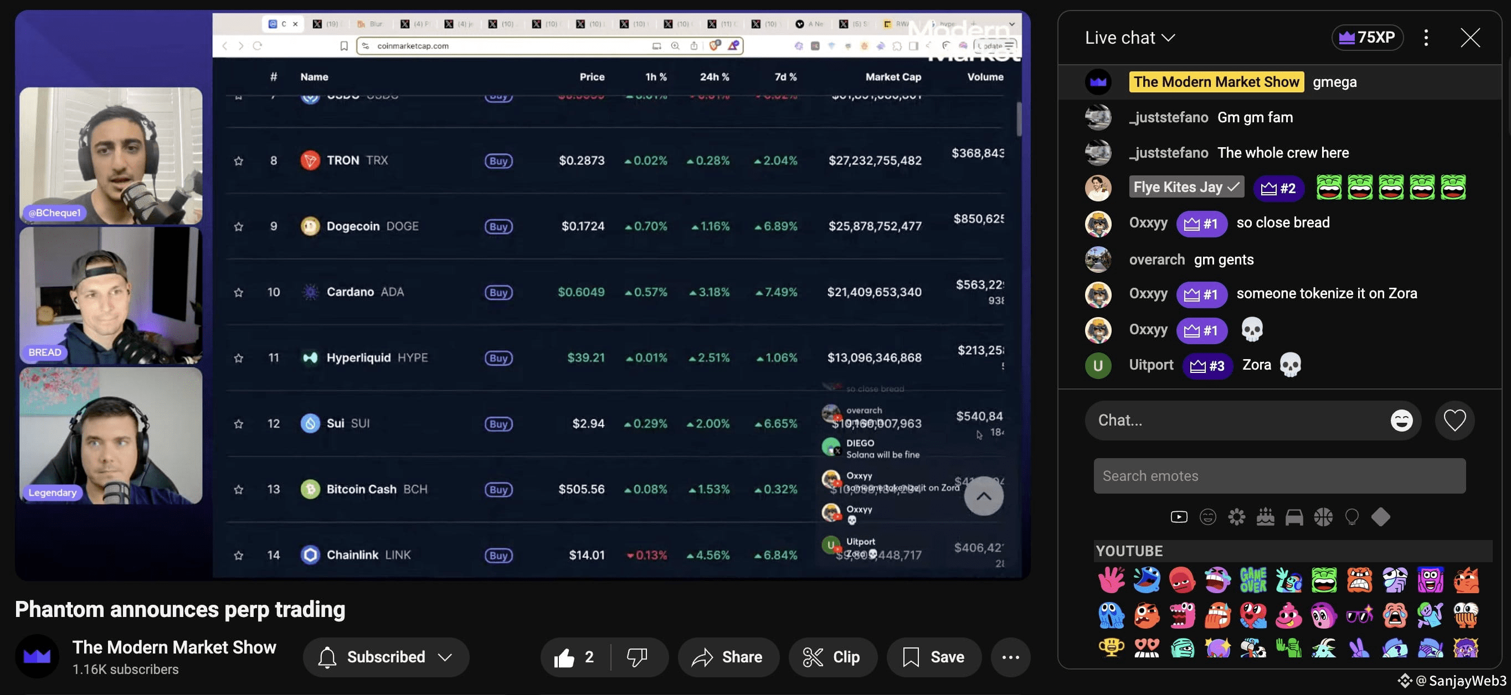Open the YouTube emote category
This screenshot has height=695, width=1511.
coord(1179,517)
